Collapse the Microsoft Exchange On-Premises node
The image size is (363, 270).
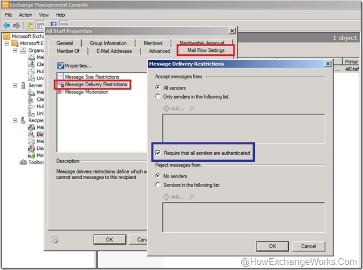(7, 43)
